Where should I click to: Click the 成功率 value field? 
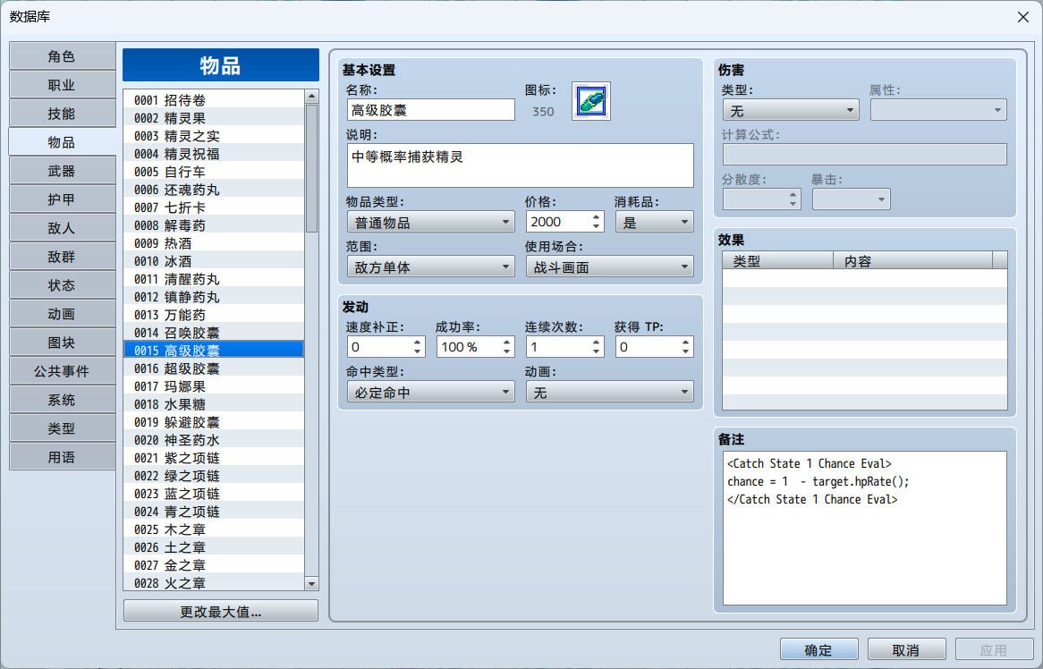(x=469, y=347)
